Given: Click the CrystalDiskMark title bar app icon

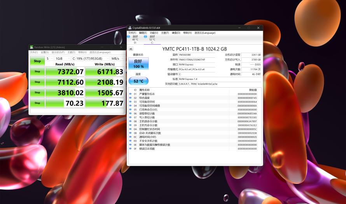Looking at the screenshot, I should (x=31, y=47).
